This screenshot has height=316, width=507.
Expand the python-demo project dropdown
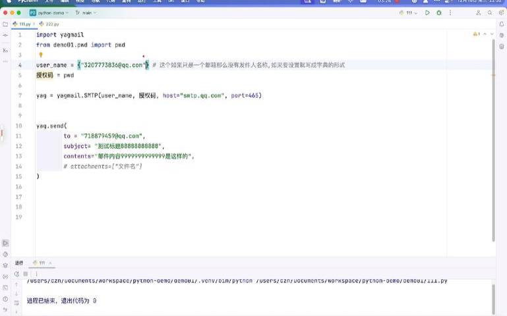click(49, 13)
